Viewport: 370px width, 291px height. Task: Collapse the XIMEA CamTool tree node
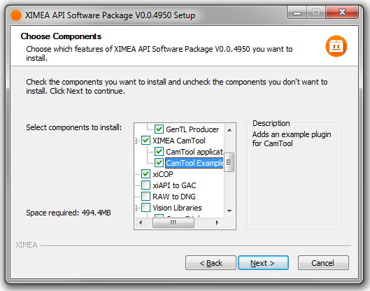click(x=136, y=141)
